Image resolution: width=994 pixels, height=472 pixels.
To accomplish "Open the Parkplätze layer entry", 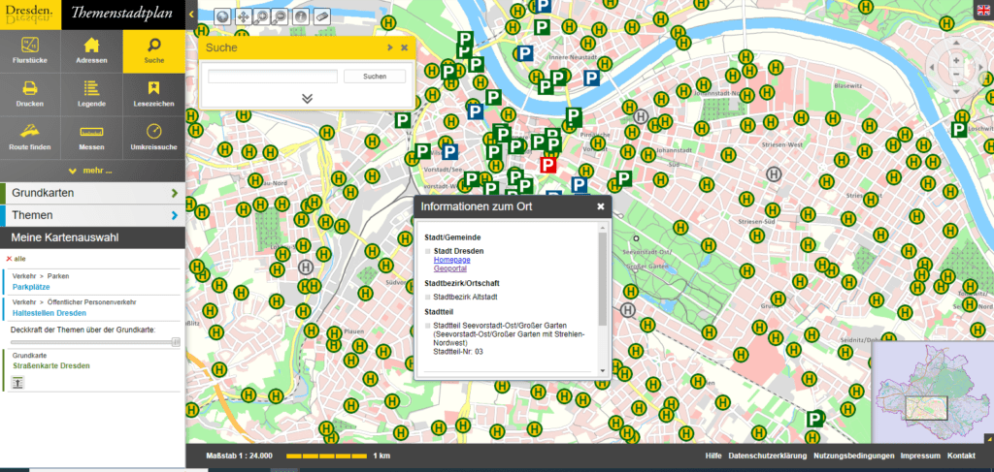I will (31, 287).
